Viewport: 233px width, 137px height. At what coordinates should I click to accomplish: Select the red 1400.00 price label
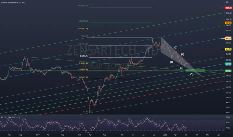click(x=228, y=8)
